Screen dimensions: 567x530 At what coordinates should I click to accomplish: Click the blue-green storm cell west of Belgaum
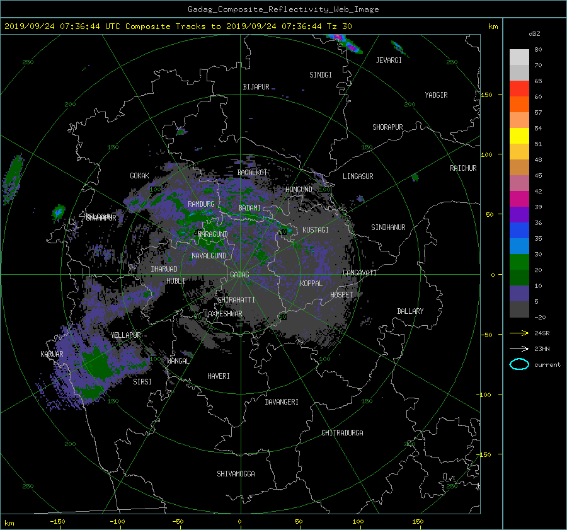[58, 212]
